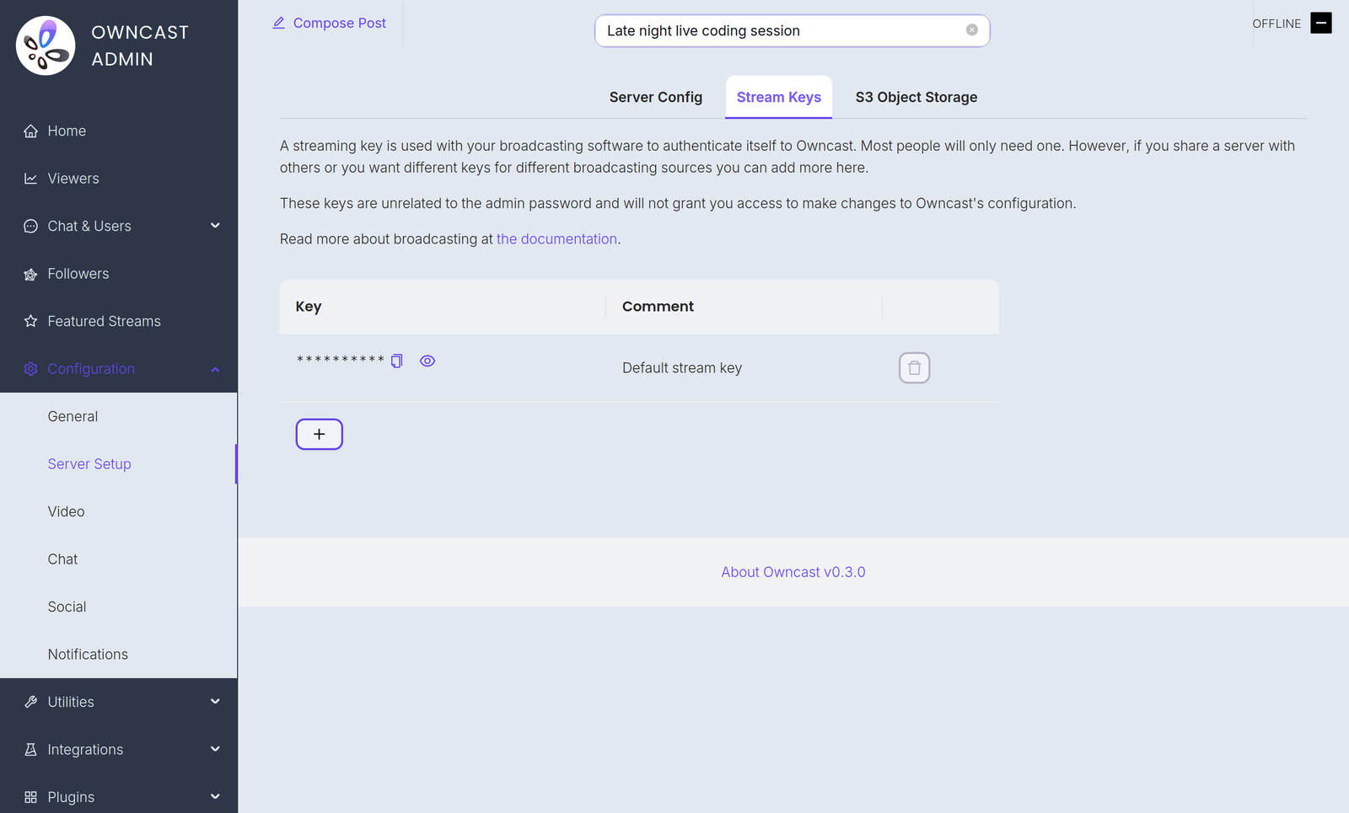Open the Notifications configuration page
The height and width of the screenshot is (813, 1349).
tap(119, 655)
